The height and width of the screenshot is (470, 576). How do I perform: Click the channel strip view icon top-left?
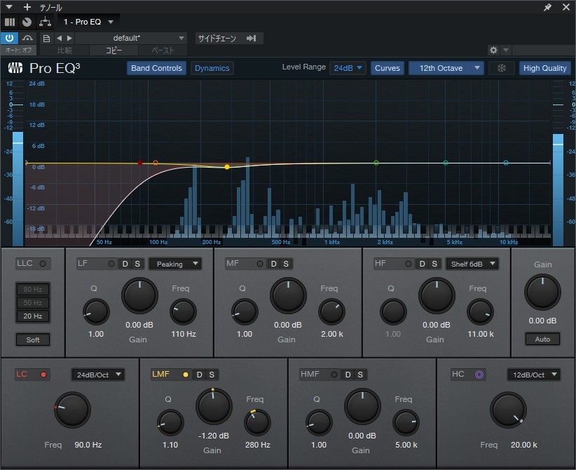(8, 21)
